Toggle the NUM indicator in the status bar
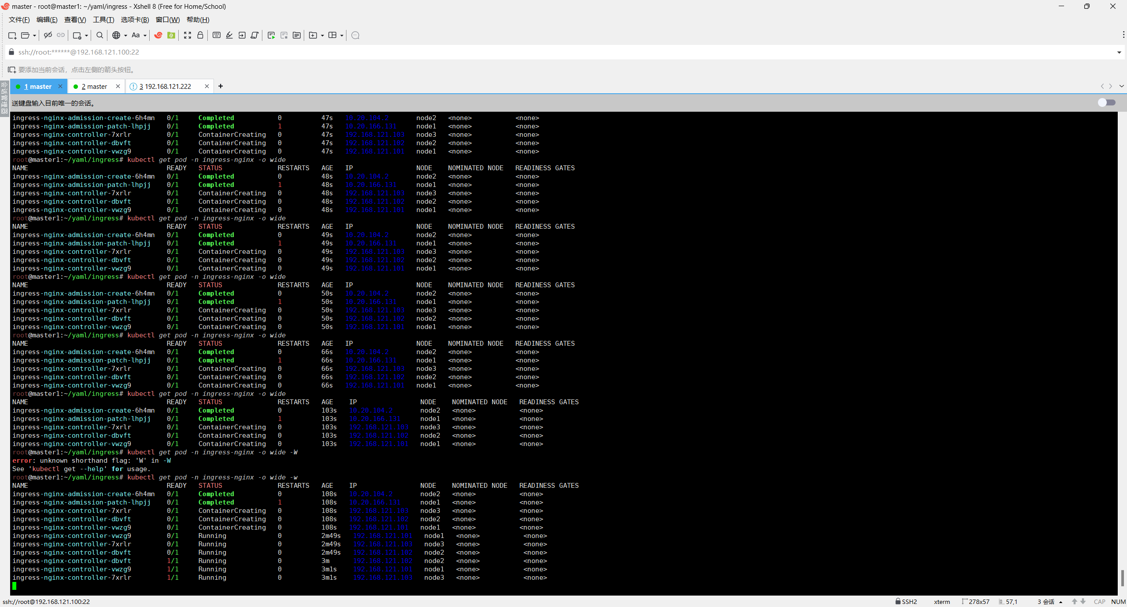Viewport: 1127px width, 607px height. [x=1118, y=601]
